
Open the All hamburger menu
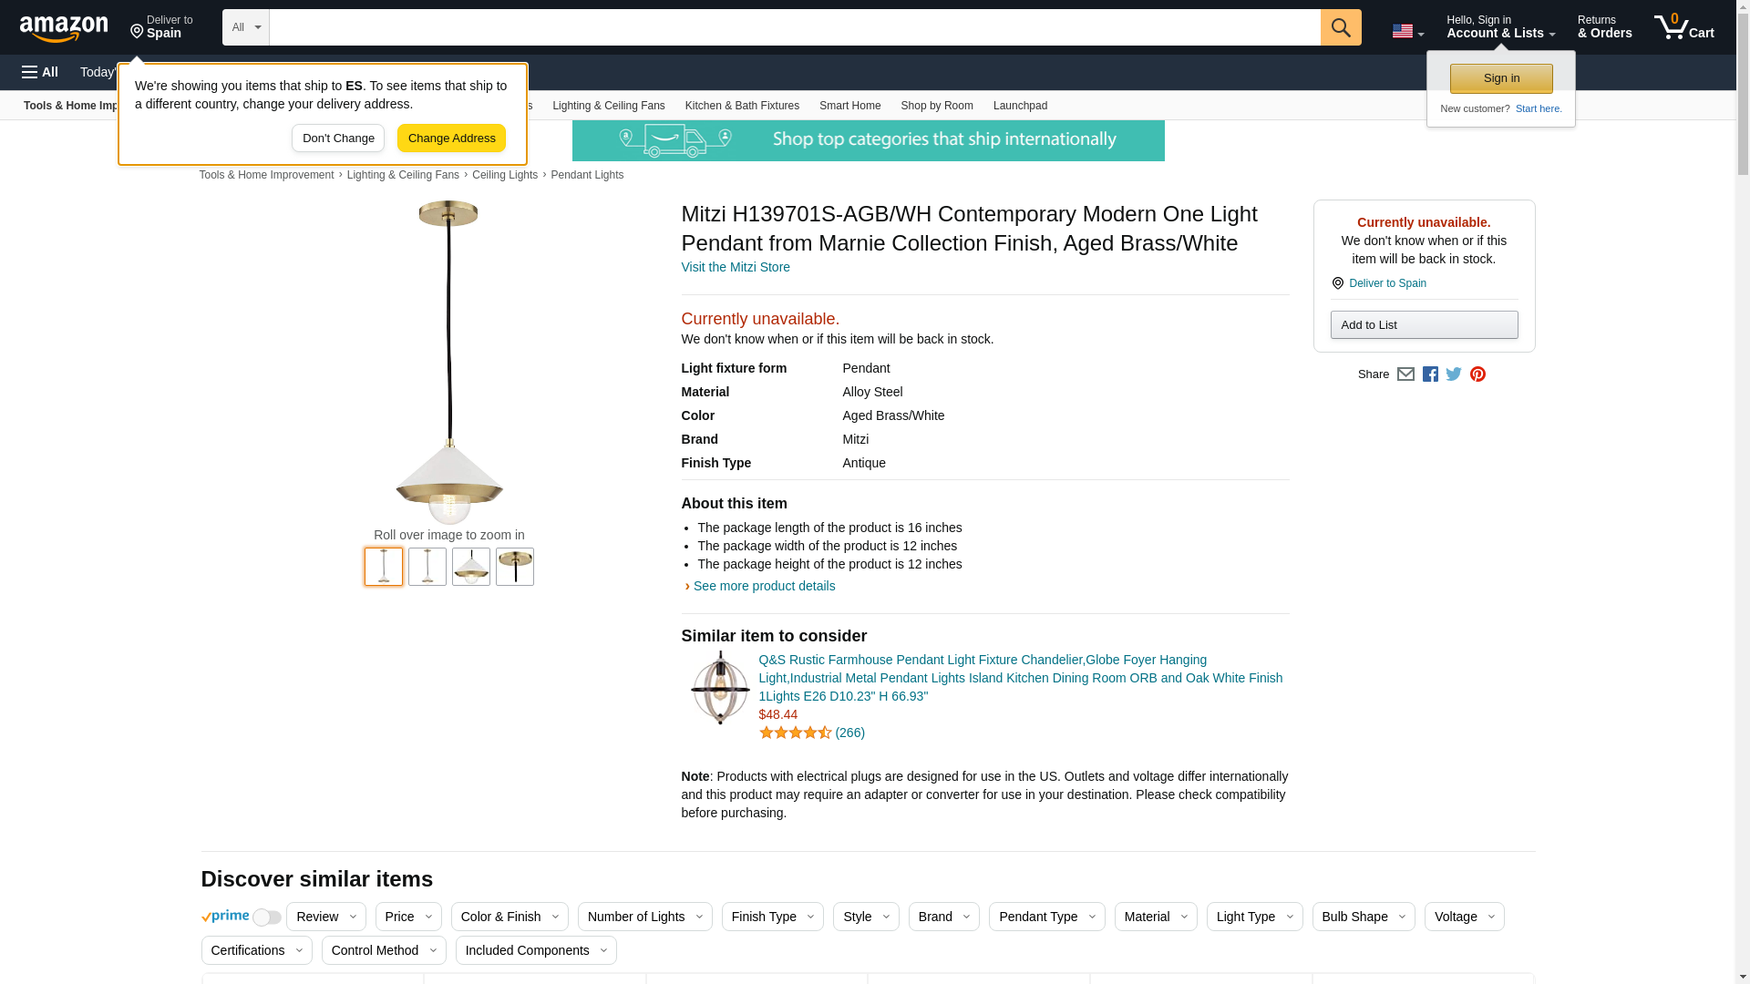[40, 72]
